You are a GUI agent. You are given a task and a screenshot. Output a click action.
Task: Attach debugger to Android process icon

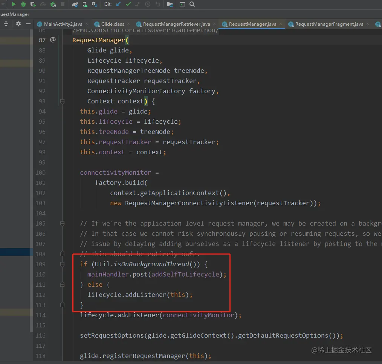click(53, 4)
